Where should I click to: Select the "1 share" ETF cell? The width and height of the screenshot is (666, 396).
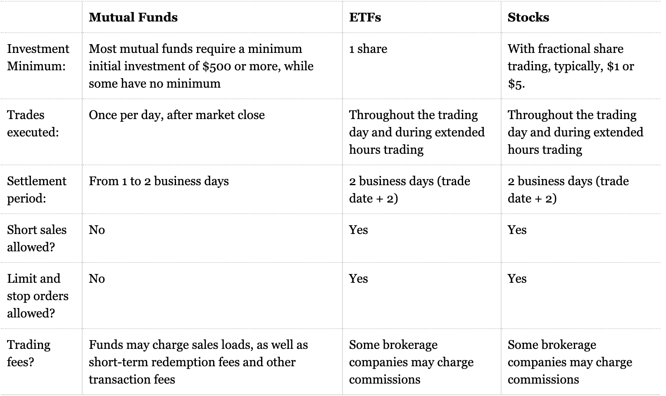click(368, 49)
